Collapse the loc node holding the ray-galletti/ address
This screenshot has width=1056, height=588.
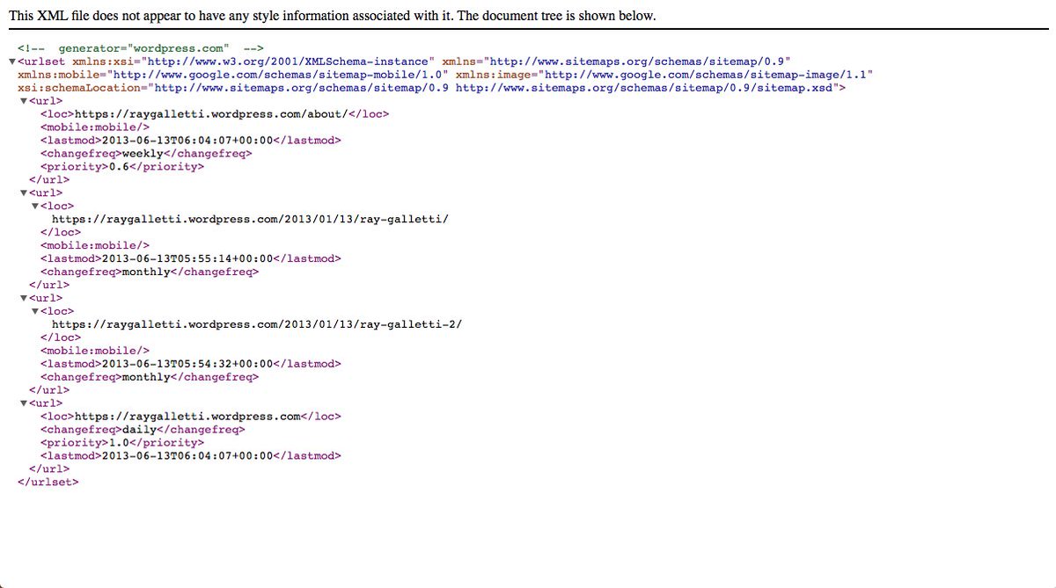(35, 207)
